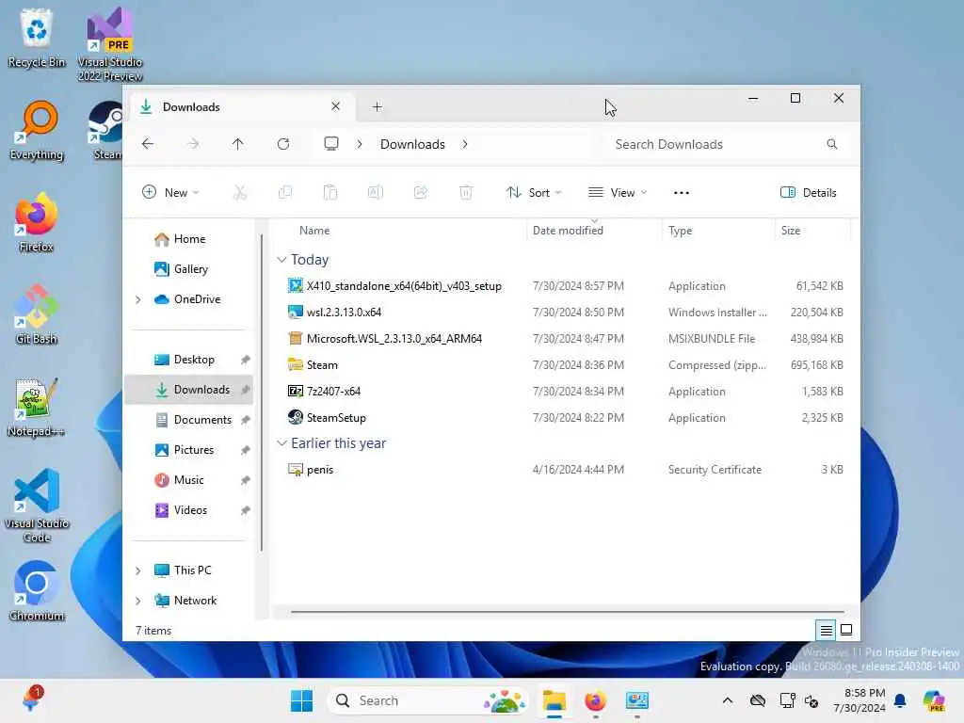964x723 pixels.
Task: Add a new Explorer tab
Action: [x=377, y=107]
